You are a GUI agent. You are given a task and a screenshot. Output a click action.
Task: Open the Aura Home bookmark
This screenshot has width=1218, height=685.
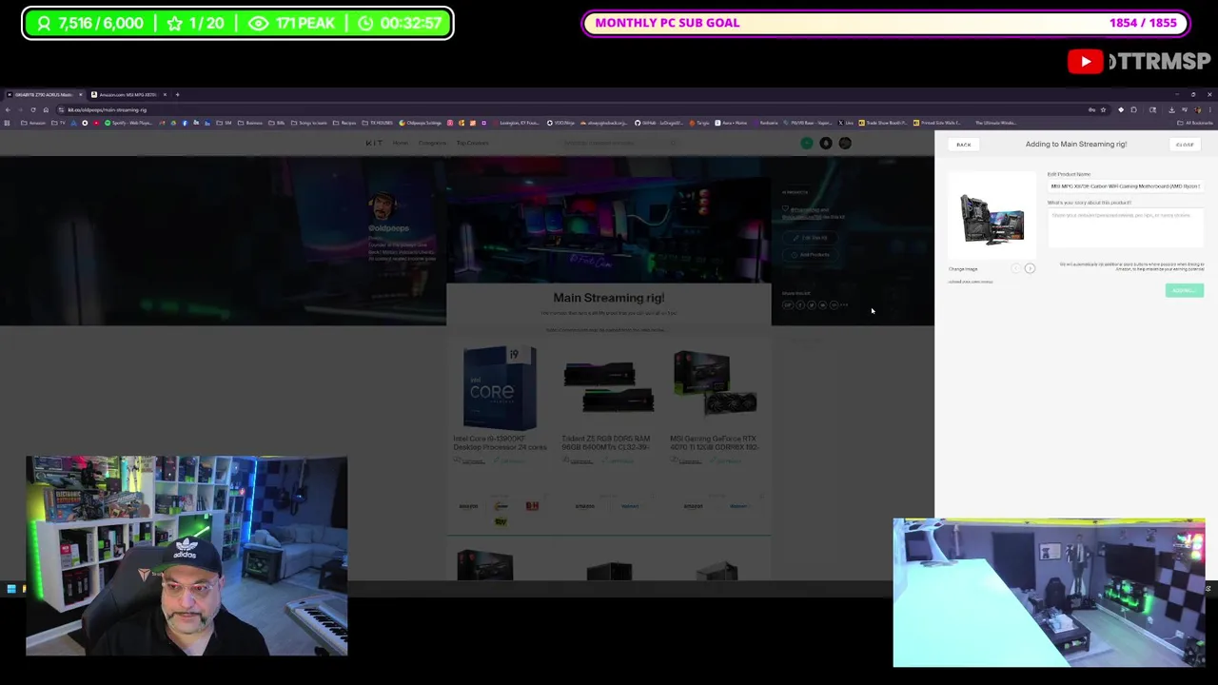732,123
